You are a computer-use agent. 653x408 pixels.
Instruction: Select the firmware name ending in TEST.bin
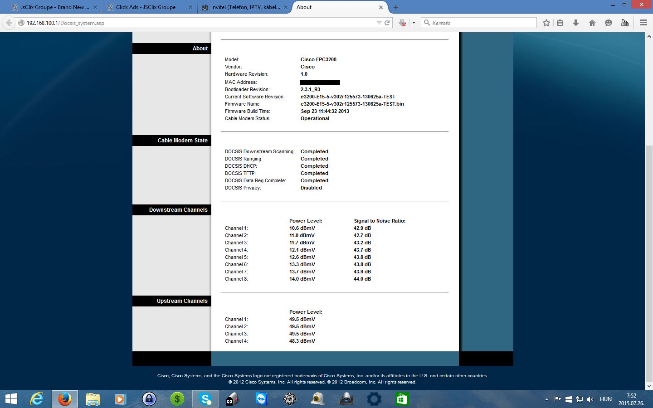[352, 104]
